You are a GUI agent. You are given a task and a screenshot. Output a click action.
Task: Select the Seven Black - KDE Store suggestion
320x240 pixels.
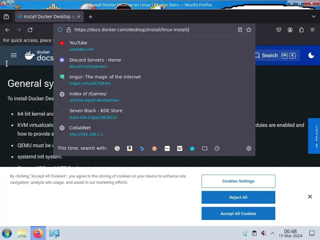pyautogui.click(x=154, y=114)
